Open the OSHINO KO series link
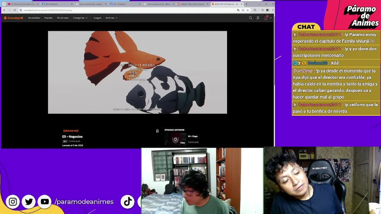Image resolution: width=381 pixels, height=214 pixels. (x=71, y=131)
